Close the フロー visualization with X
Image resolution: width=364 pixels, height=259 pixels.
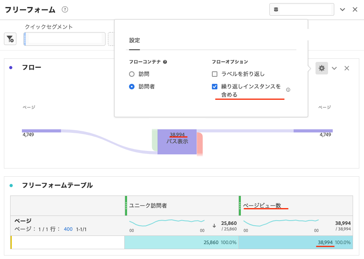point(346,68)
